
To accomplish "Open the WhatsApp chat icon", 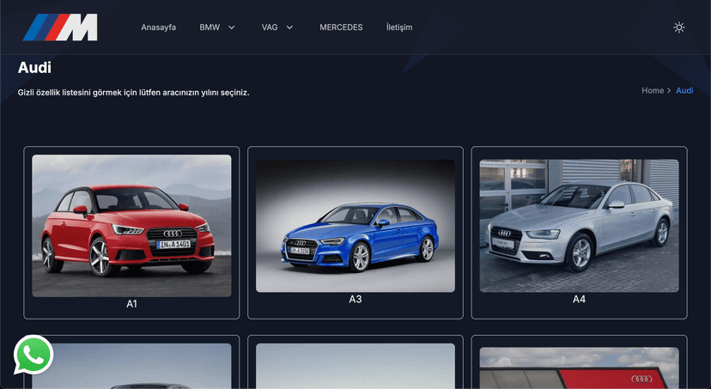I will point(33,355).
